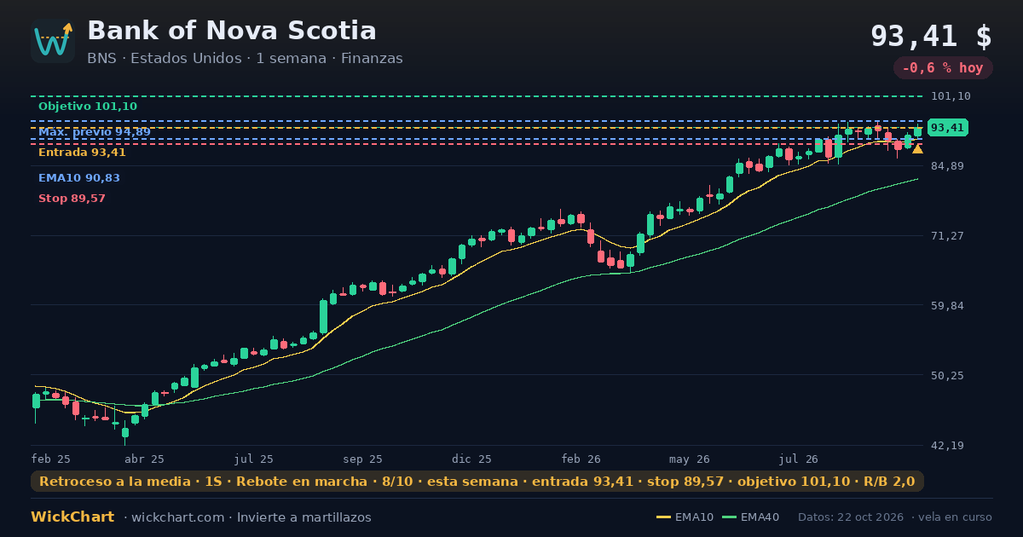Click the 71,27 price axis value

(x=947, y=235)
